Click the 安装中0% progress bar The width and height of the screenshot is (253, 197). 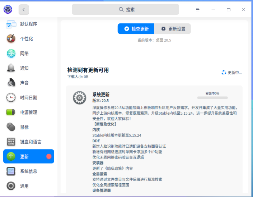tap(212, 98)
